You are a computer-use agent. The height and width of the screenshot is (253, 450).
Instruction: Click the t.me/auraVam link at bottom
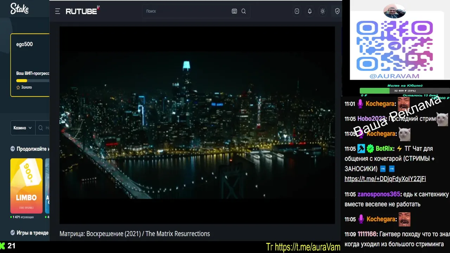(307, 247)
